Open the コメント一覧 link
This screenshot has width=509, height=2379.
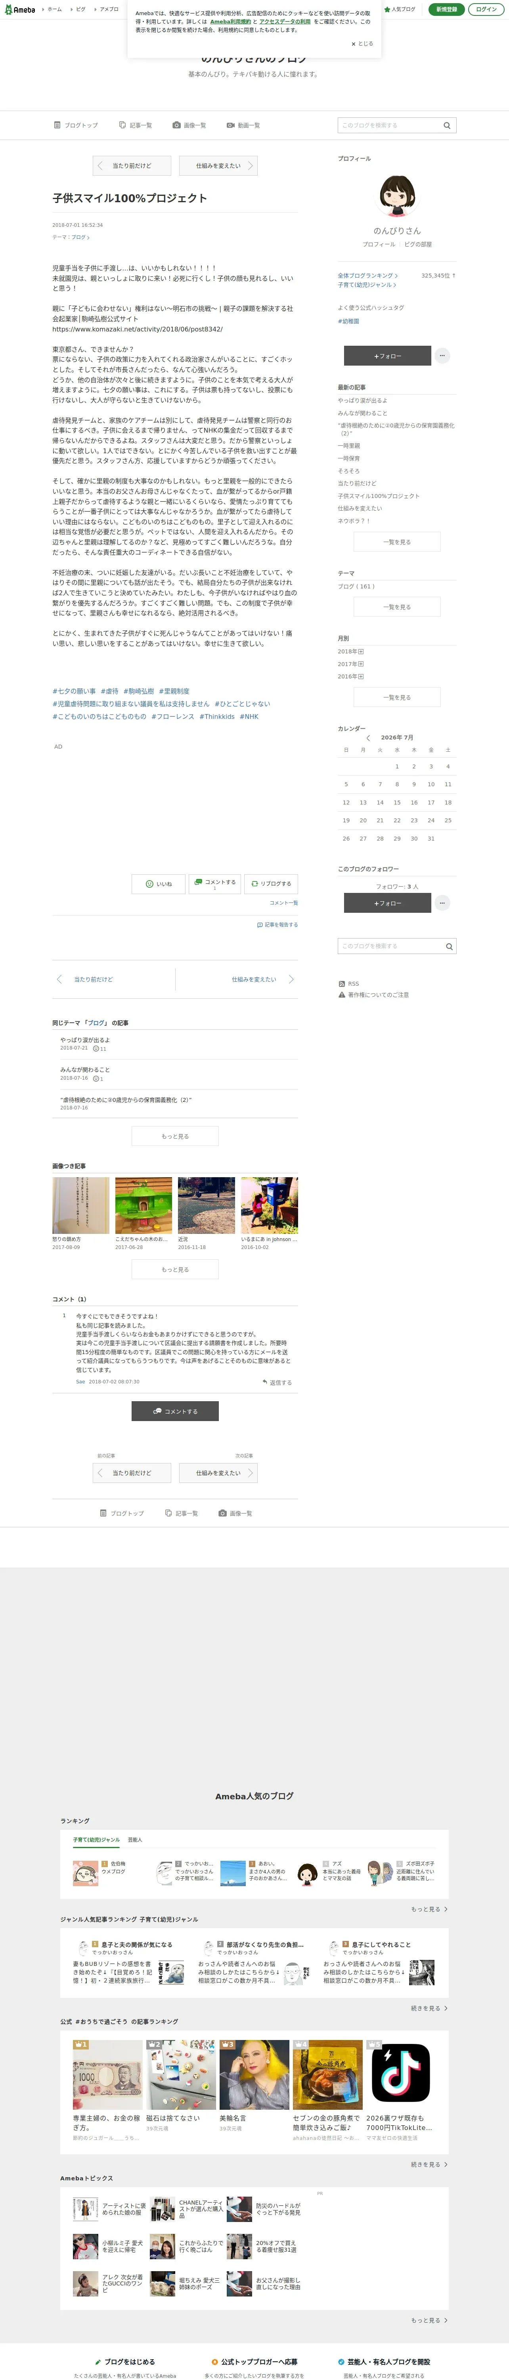283,902
